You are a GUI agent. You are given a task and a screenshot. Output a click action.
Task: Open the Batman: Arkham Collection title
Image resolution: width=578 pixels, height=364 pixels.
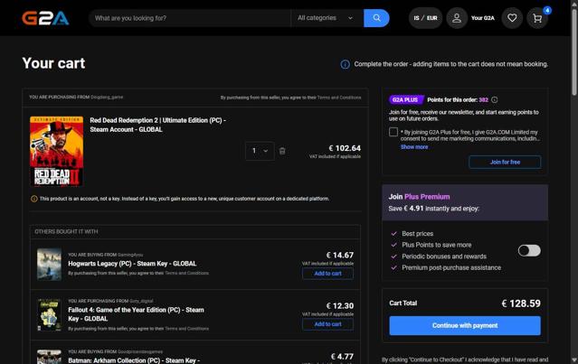[134, 360]
